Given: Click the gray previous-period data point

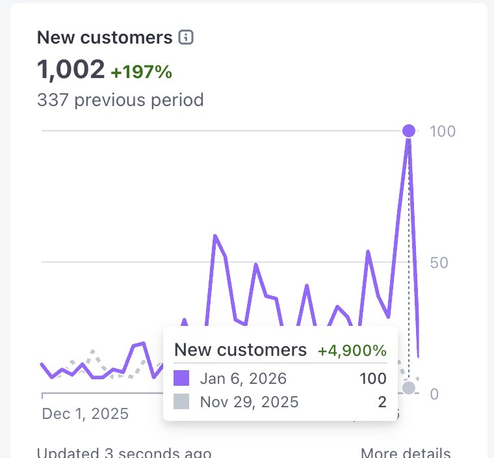Looking at the screenshot, I should tap(409, 388).
